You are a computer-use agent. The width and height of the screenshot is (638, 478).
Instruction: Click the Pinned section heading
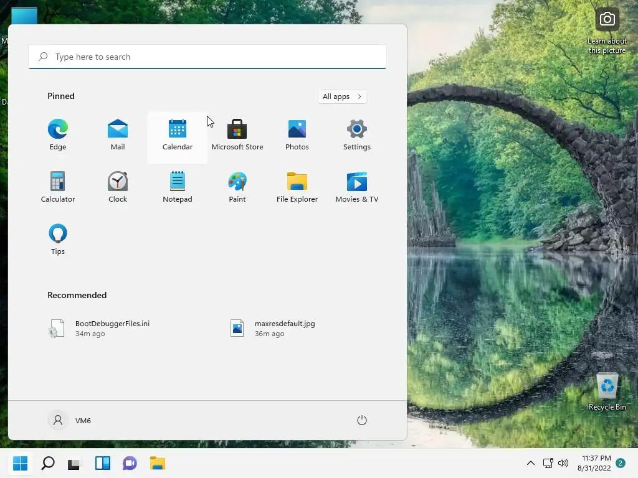point(61,96)
